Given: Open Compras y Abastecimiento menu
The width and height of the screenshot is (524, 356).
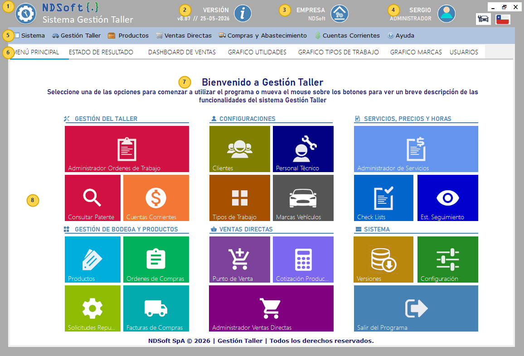Looking at the screenshot, I should click(262, 35).
